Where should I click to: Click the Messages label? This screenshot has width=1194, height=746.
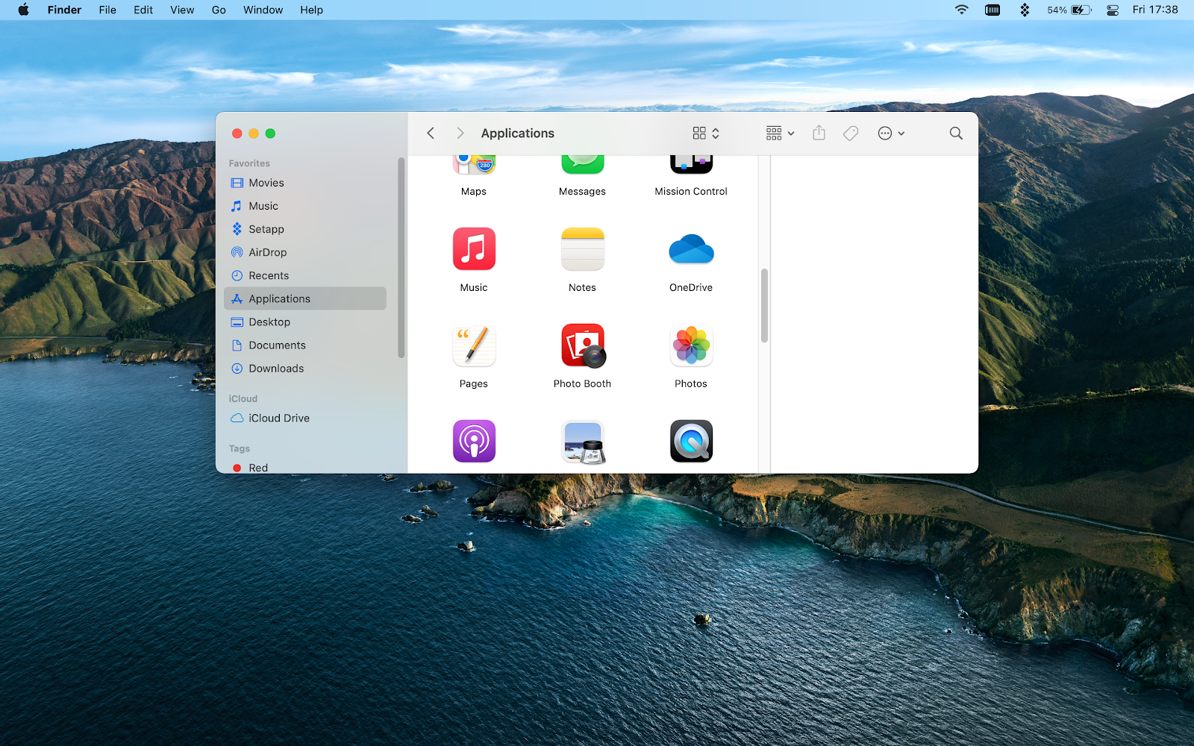[583, 191]
